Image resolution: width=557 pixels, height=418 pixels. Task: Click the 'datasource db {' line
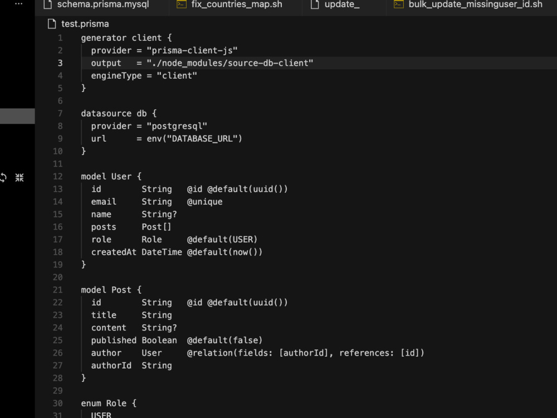pos(119,113)
